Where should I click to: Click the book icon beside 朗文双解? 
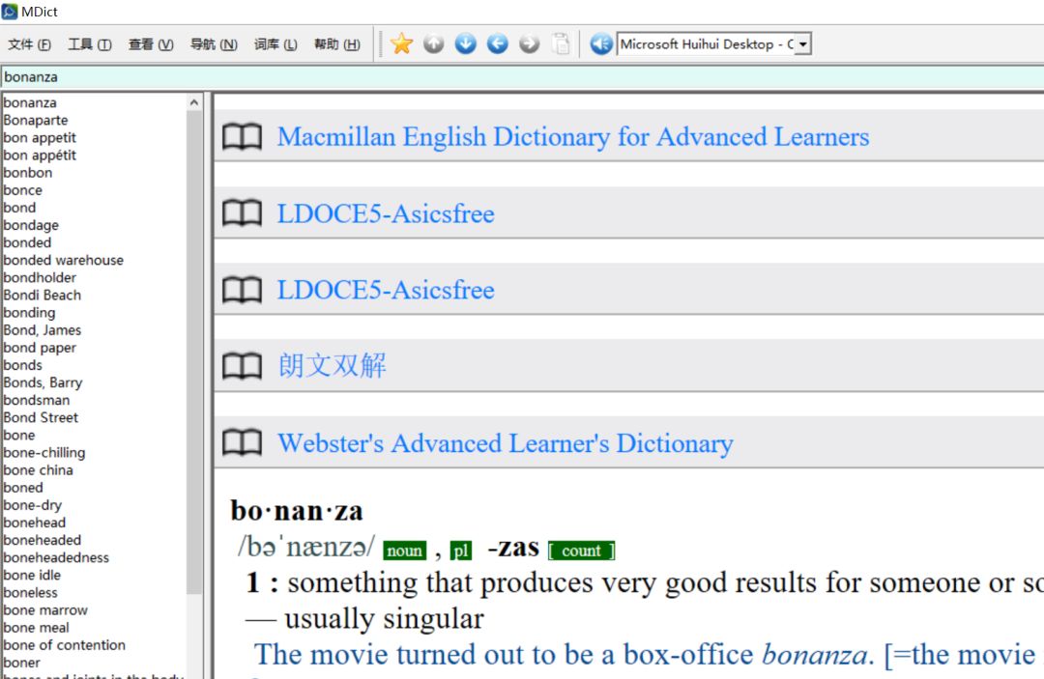[x=242, y=366]
